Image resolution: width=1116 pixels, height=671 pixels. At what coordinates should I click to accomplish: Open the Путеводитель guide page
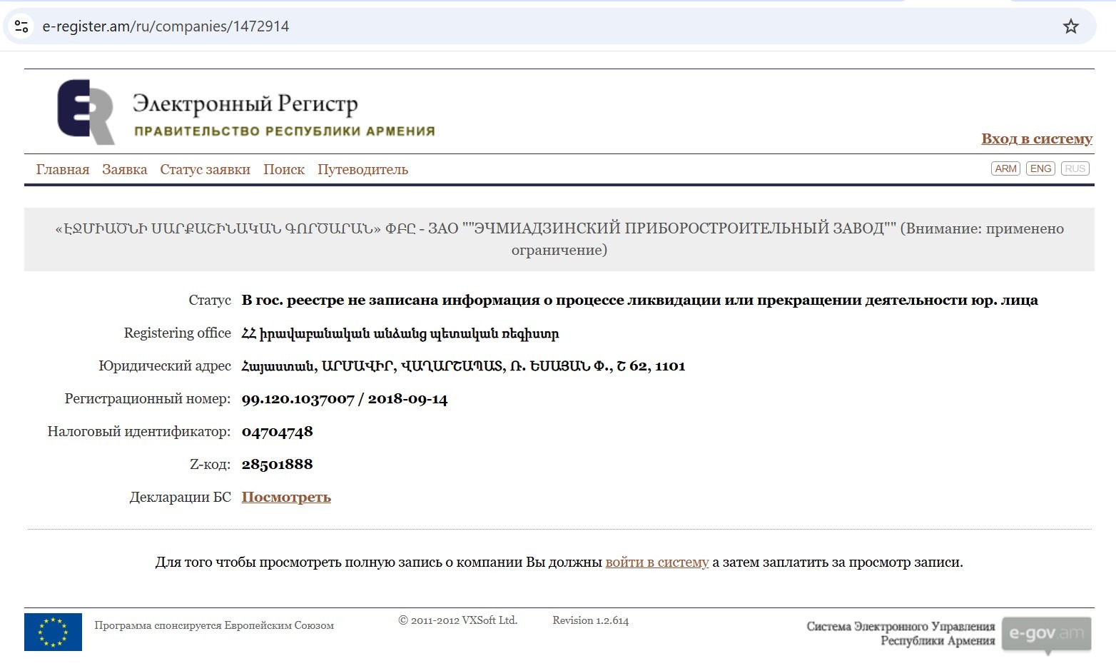362,169
